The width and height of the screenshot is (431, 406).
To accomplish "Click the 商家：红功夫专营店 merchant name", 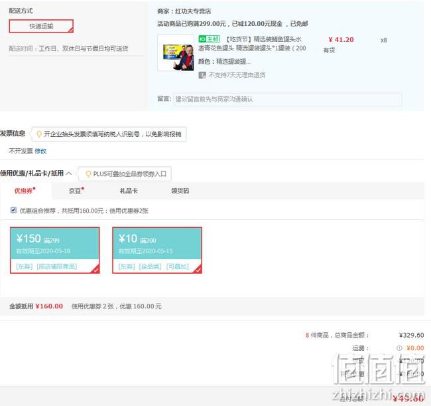I will 184,11.
